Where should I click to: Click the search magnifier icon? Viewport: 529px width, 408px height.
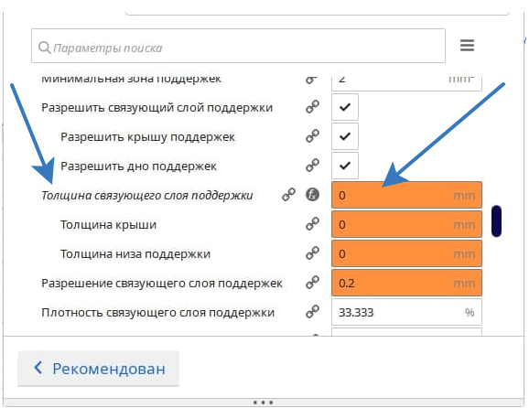[44, 48]
